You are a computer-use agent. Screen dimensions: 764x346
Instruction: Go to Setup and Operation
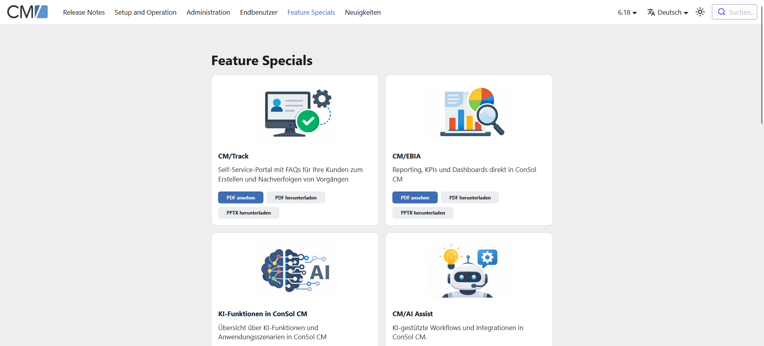[x=146, y=12]
